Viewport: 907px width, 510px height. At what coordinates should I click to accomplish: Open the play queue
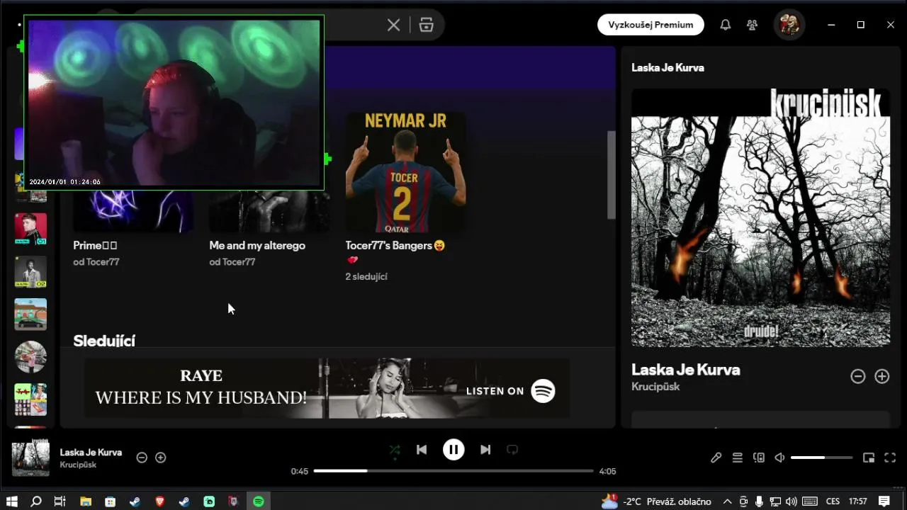click(x=738, y=458)
